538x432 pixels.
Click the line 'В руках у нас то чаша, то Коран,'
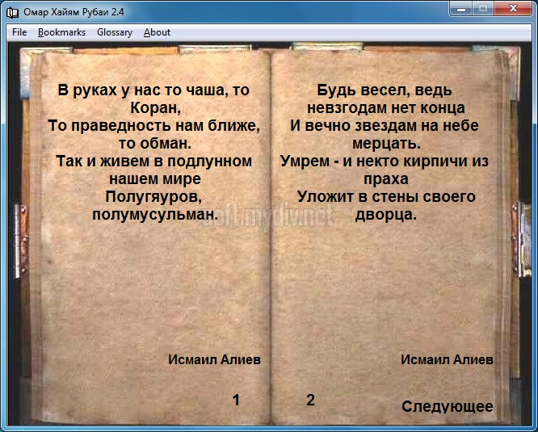coord(154,99)
